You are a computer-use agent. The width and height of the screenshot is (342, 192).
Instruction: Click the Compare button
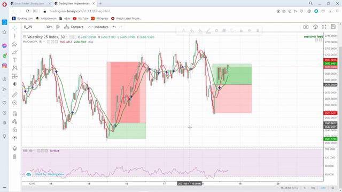point(74,27)
